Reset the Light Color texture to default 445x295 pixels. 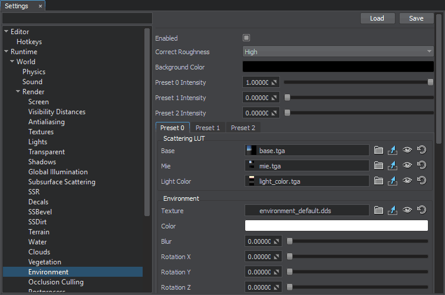[421, 181]
